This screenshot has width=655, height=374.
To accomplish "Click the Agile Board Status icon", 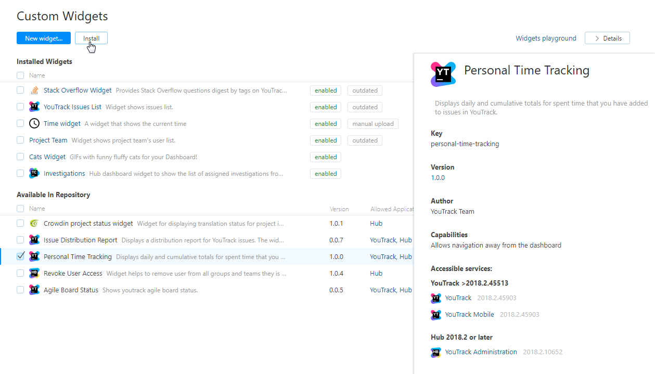I will click(x=34, y=290).
